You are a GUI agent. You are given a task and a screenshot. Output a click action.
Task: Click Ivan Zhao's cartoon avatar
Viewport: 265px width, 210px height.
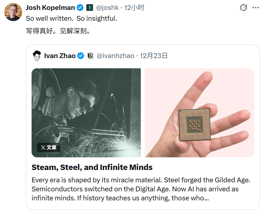(x=37, y=55)
